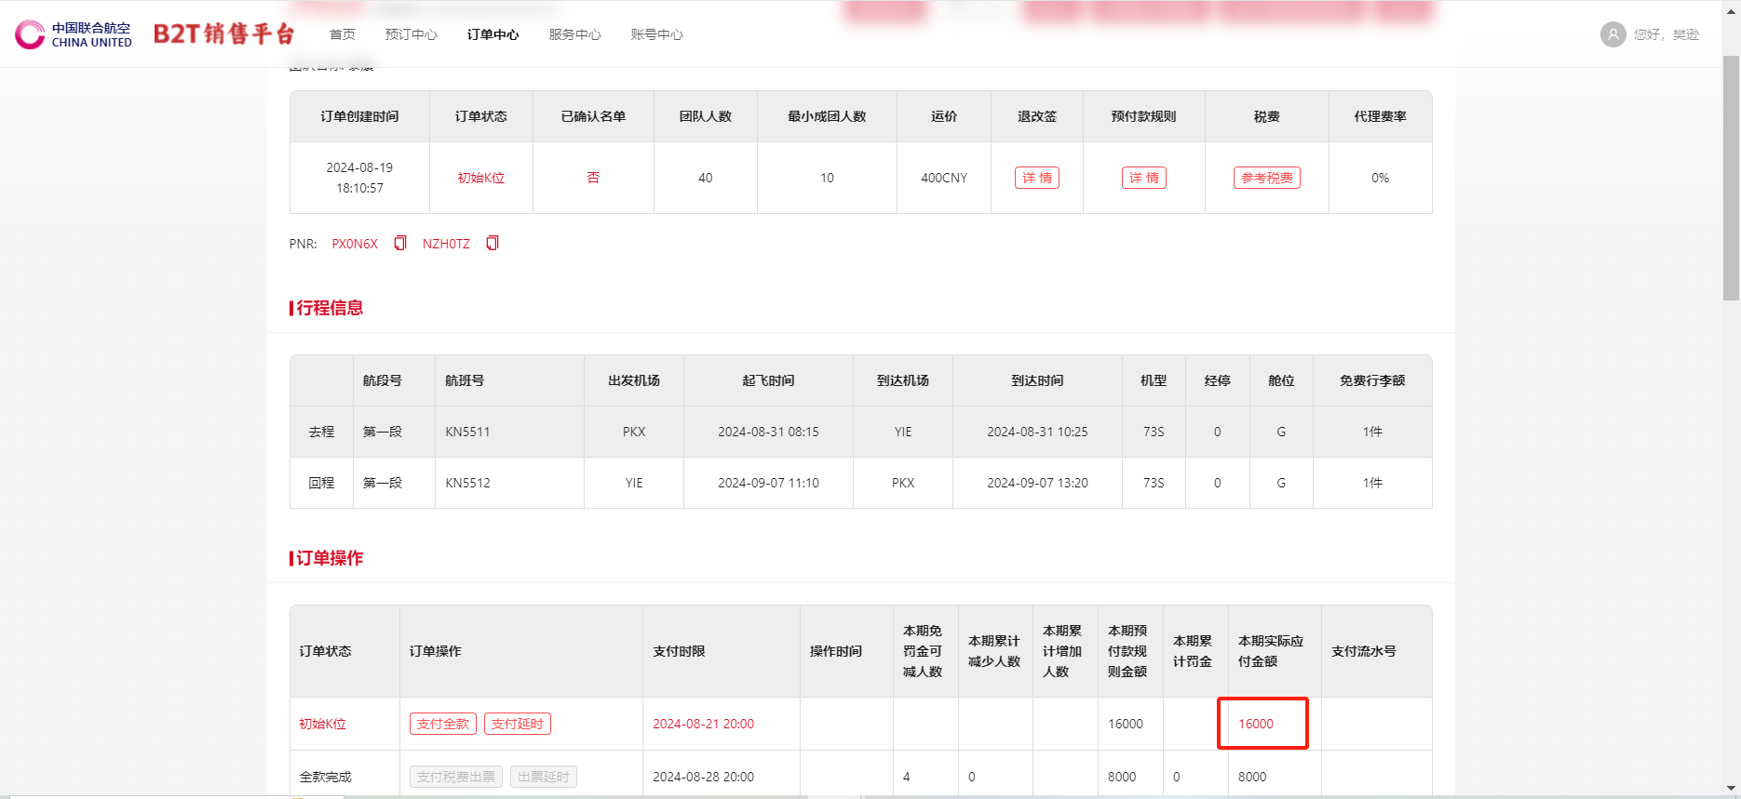Open the 账号中心 menu
This screenshot has width=1741, height=799.
click(656, 34)
